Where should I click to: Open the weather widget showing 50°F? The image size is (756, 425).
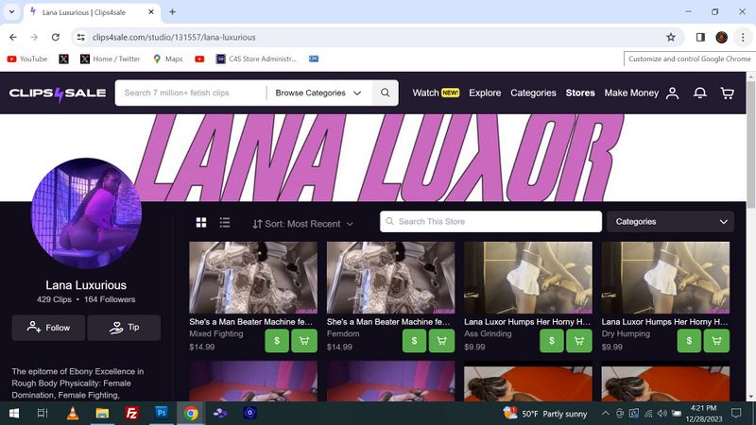point(545,414)
